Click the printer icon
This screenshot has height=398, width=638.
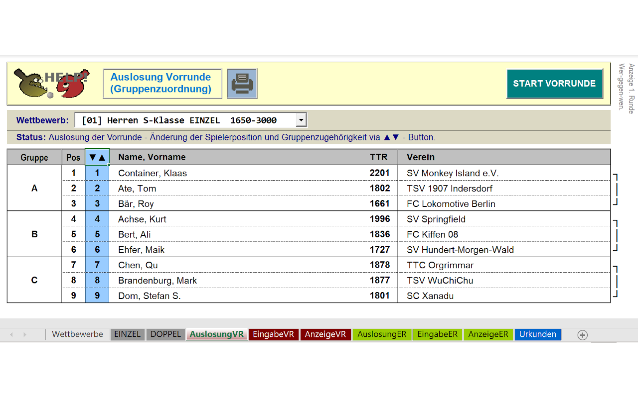coord(242,84)
